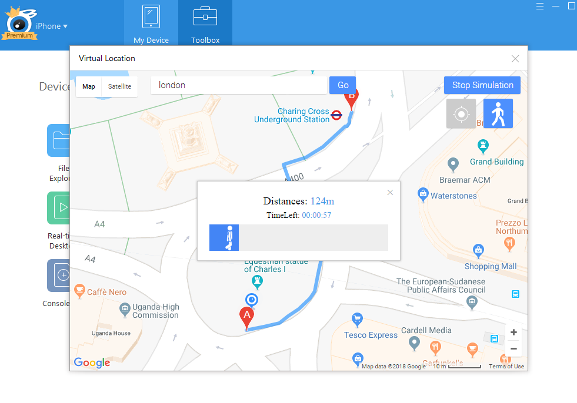The height and width of the screenshot is (403, 577).
Task: Click the walking mode icon button
Action: 498,113
